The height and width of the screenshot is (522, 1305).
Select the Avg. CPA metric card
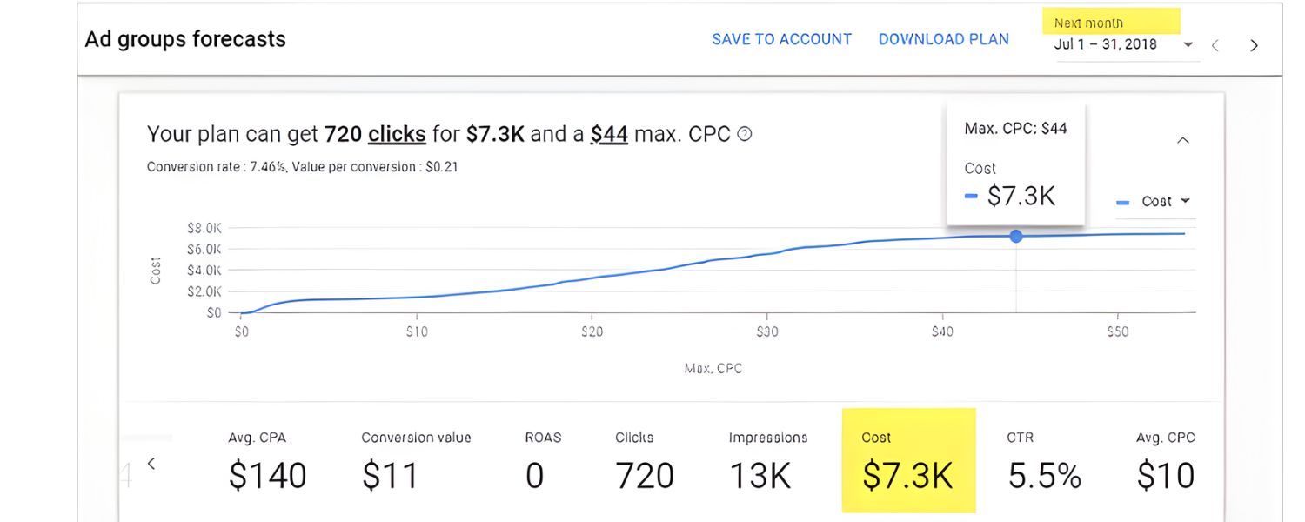(x=268, y=461)
